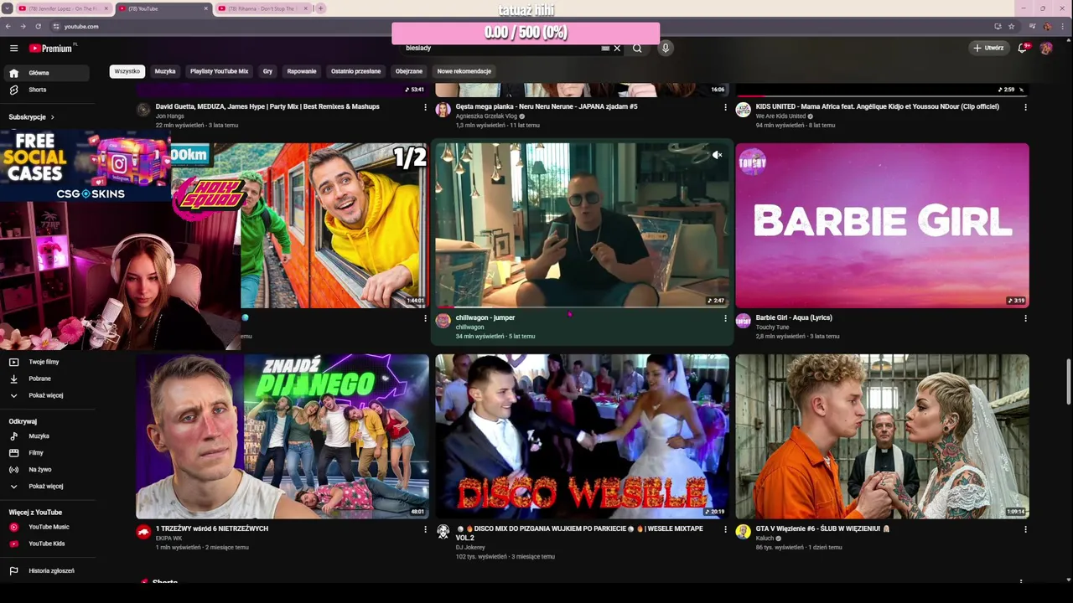Expand Pokaż więcej below Pobrane
The width and height of the screenshot is (1073, 603).
[46, 395]
